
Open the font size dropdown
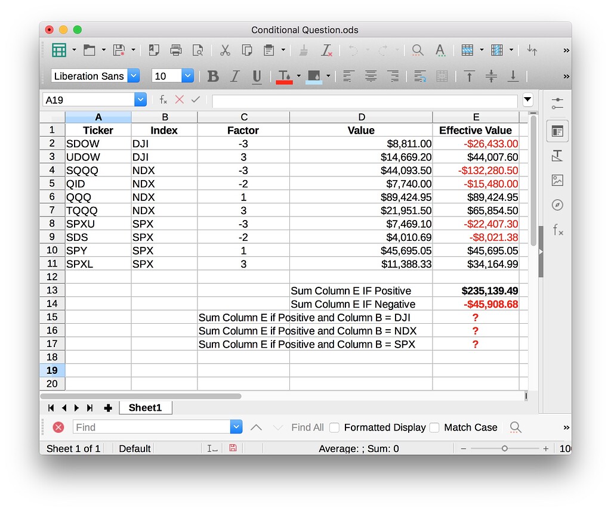click(187, 76)
